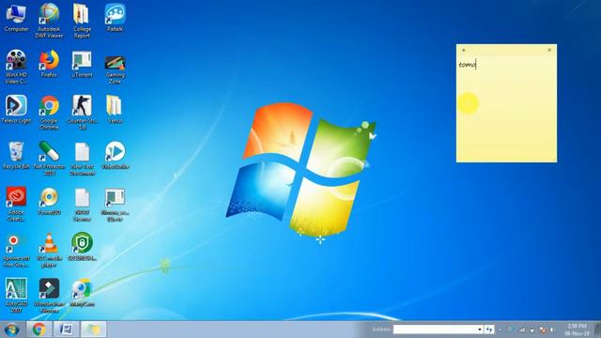Image resolution: width=601 pixels, height=338 pixels.
Task: Select WinX HD Video Converter icon
Action: click(x=16, y=67)
